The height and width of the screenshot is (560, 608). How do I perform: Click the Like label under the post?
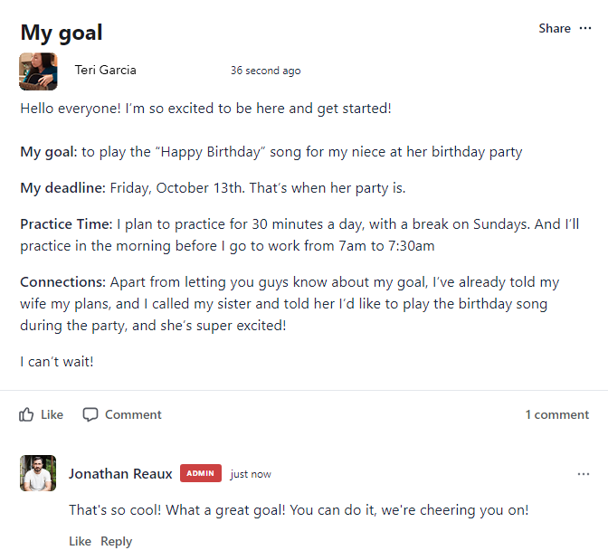click(52, 414)
